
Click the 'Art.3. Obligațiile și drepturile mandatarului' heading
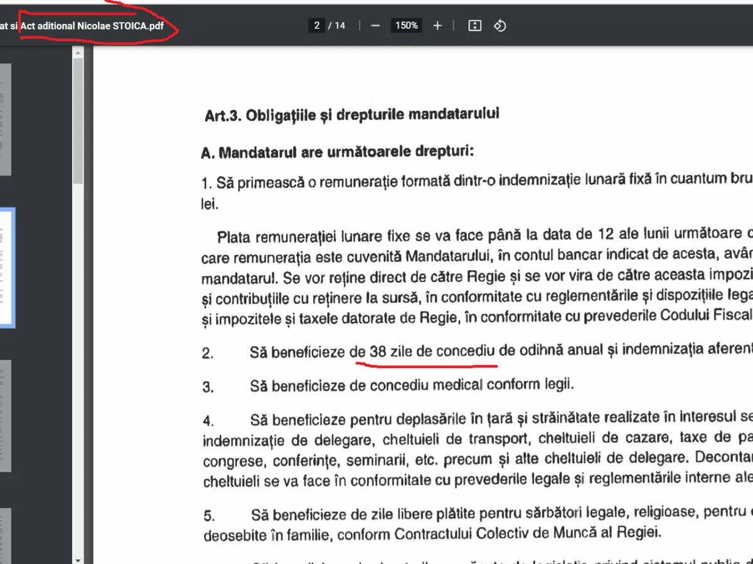point(352,115)
